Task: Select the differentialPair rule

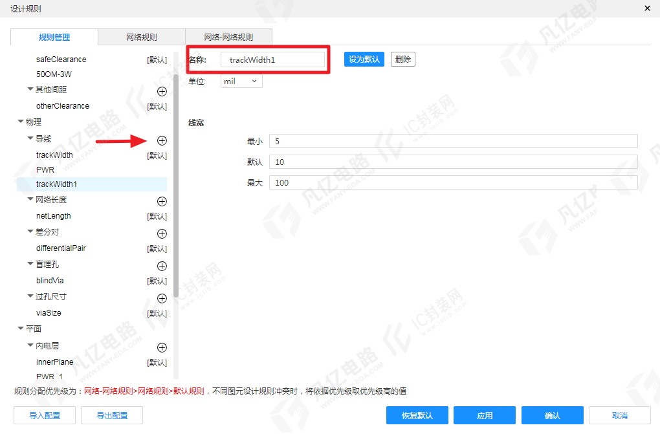Action: click(x=61, y=248)
